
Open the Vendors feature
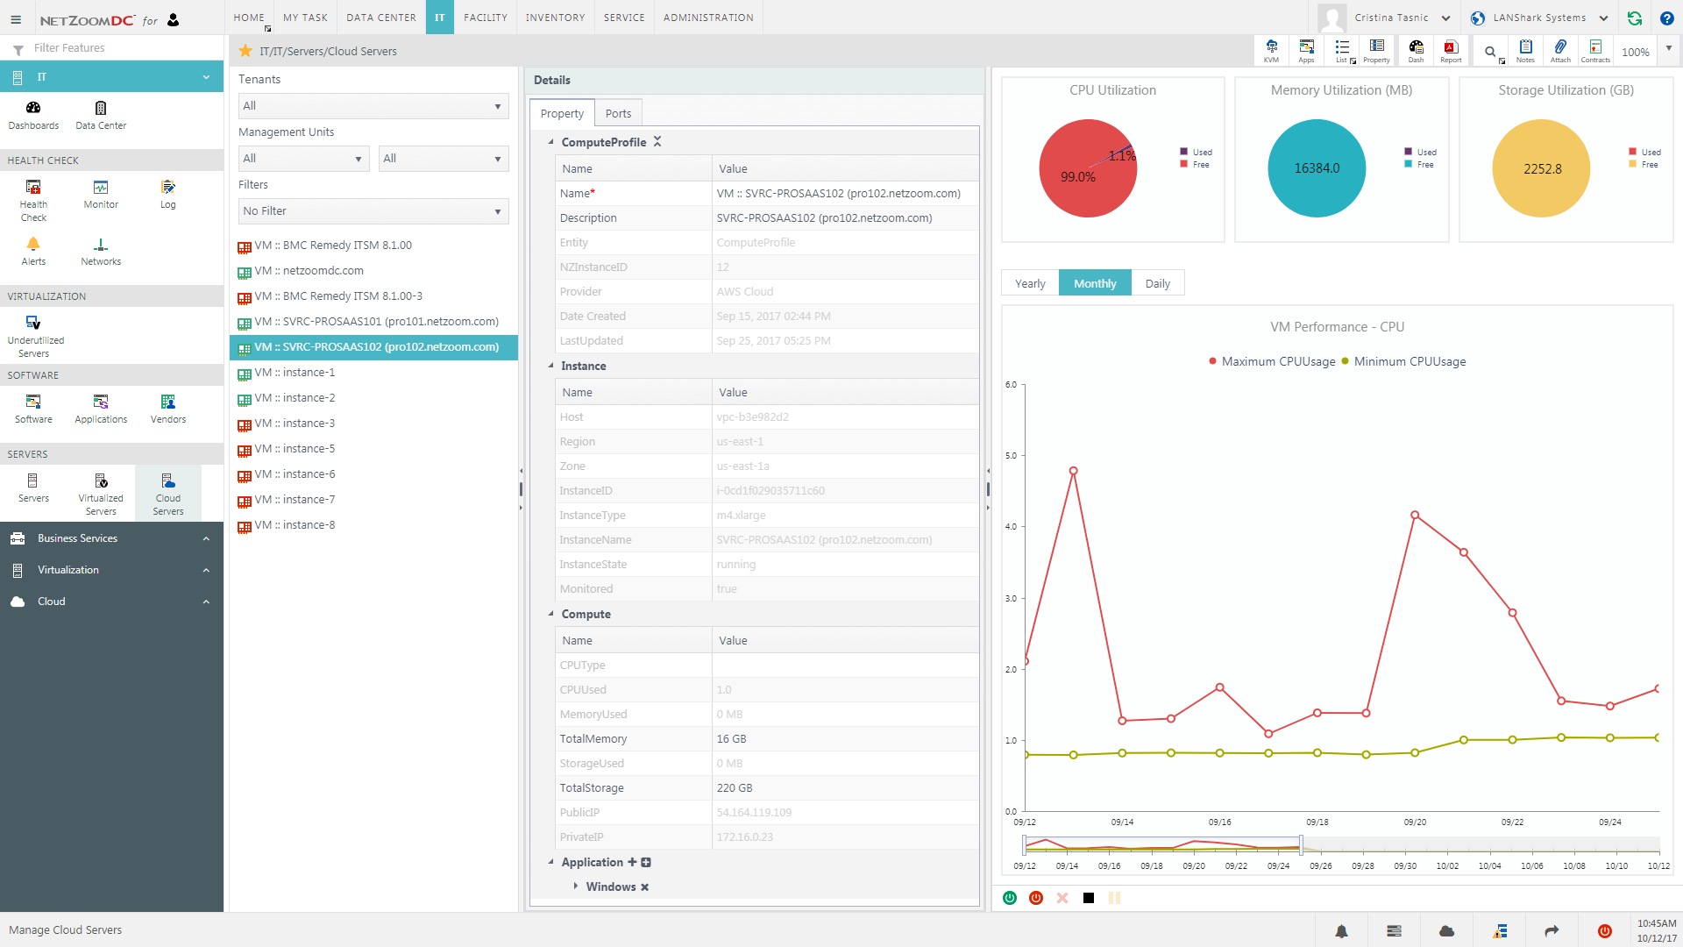(x=167, y=409)
